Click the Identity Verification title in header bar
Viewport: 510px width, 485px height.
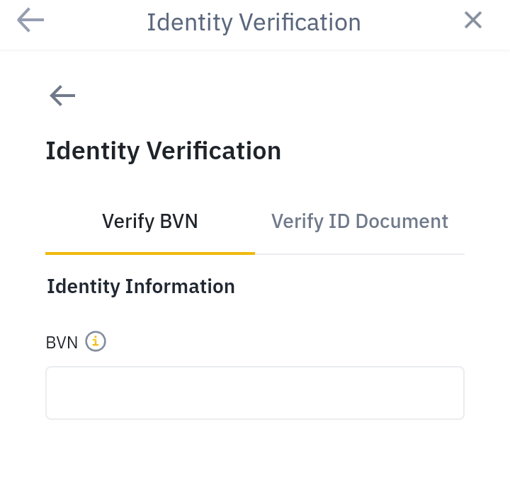tap(254, 22)
